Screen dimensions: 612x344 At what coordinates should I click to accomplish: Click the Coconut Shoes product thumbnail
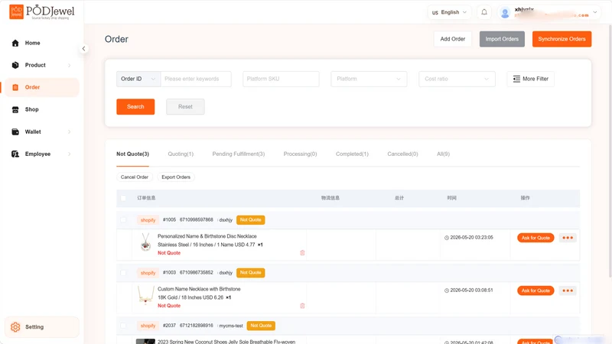pyautogui.click(x=145, y=341)
